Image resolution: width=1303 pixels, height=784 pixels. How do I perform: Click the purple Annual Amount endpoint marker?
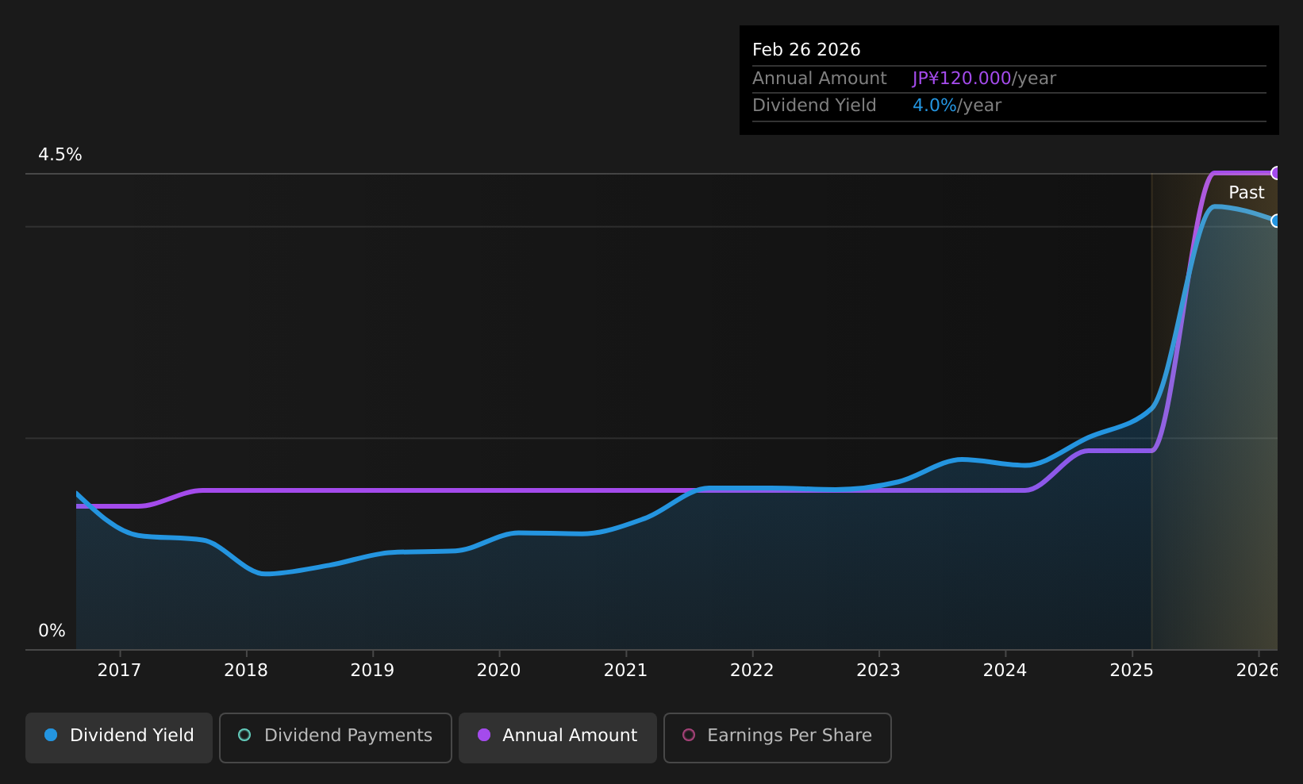click(x=1276, y=173)
